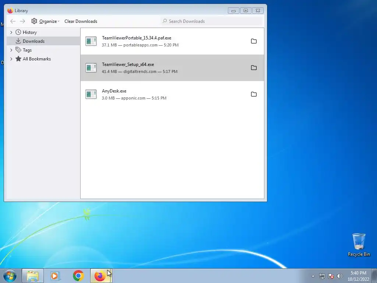Minimize the Library window
The image size is (377, 283).
coord(233,11)
